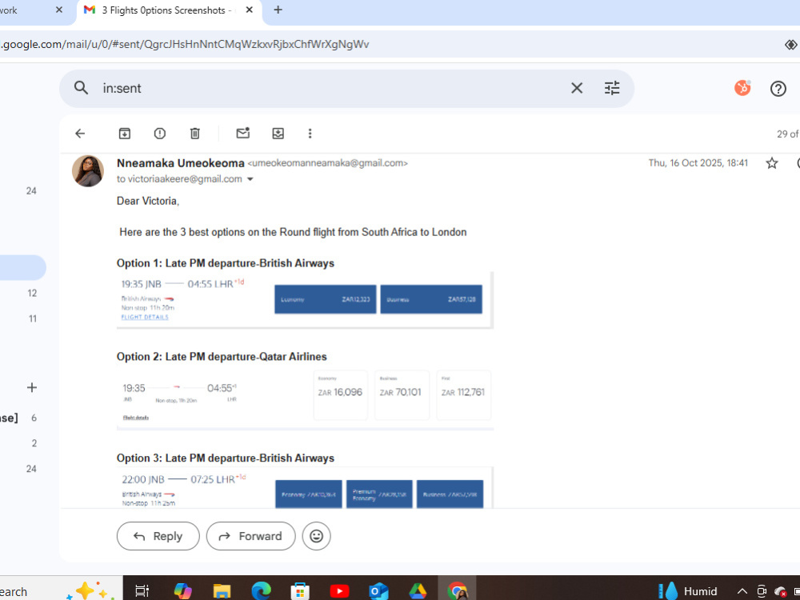Open Outlook from taskbar
Image resolution: width=800 pixels, height=600 pixels.
(x=378, y=591)
